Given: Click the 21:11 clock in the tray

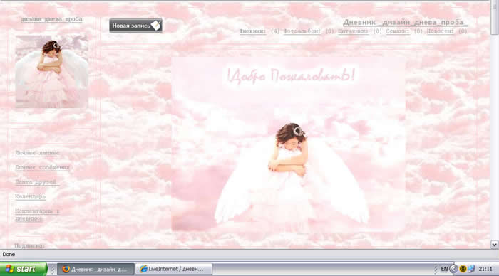Looking at the screenshot, I should point(485,269).
